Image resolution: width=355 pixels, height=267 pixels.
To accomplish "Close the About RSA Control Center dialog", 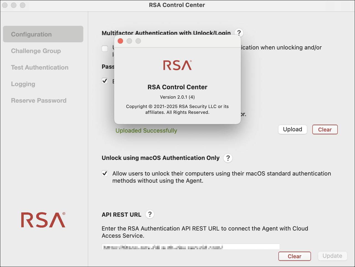I will coord(120,41).
